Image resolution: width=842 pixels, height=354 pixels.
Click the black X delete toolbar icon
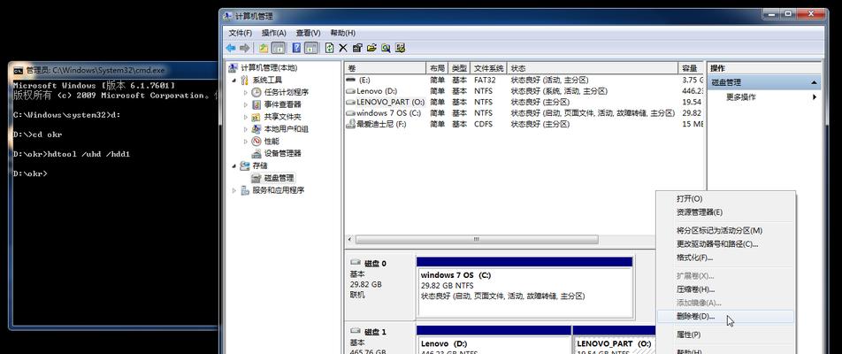[344, 49]
